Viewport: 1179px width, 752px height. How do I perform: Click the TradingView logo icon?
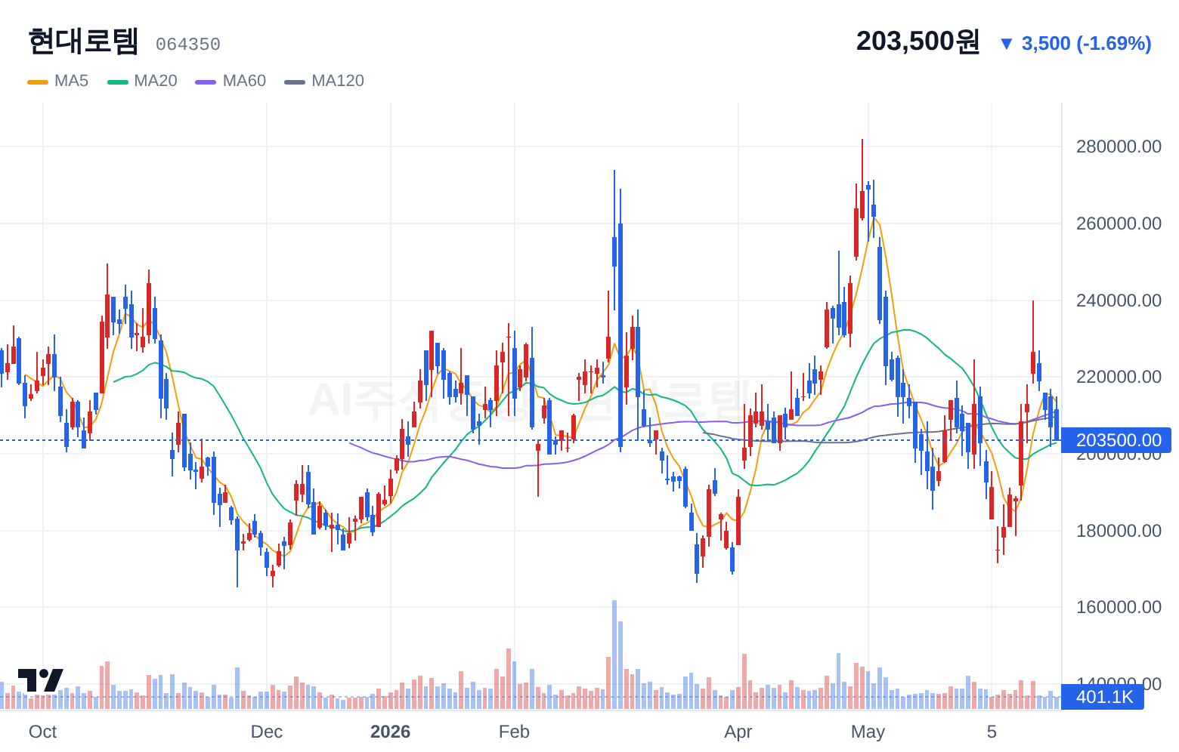pos(40,680)
